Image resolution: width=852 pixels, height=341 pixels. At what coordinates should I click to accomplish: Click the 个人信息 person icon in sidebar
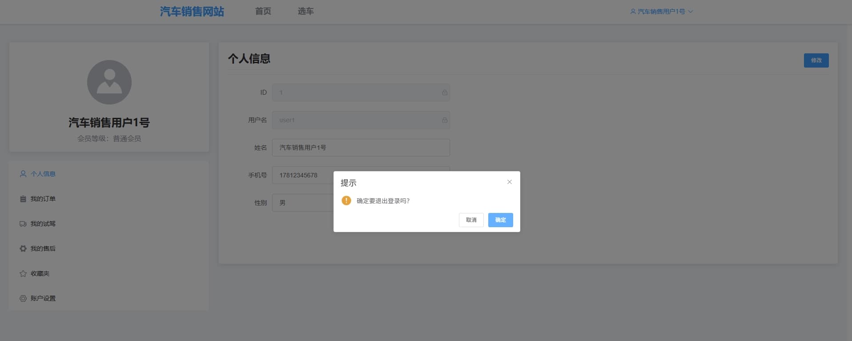[23, 174]
